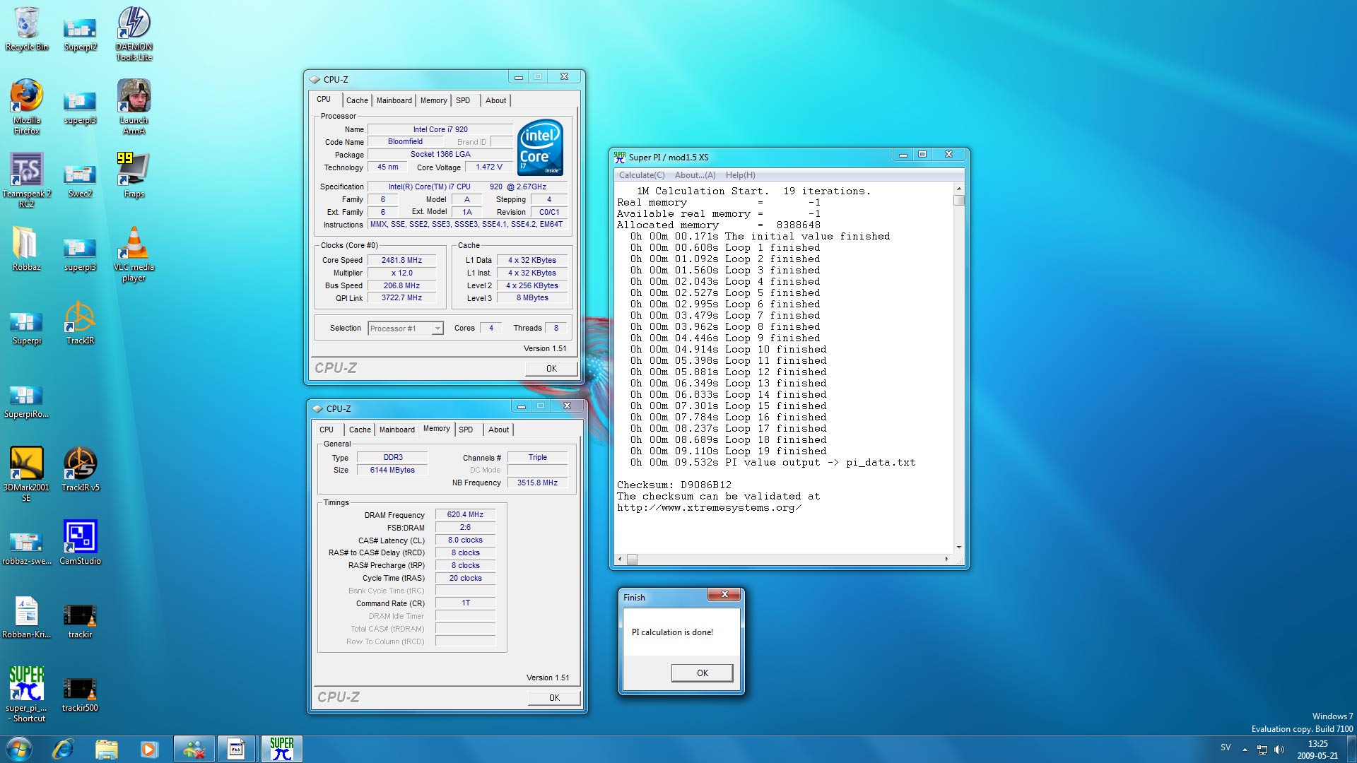
Task: Switch to Mainboard tab in top CPU-Z
Action: [394, 100]
